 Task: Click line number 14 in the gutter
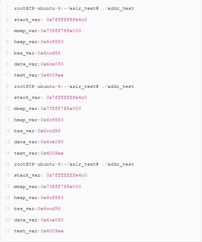[x=7, y=153]
